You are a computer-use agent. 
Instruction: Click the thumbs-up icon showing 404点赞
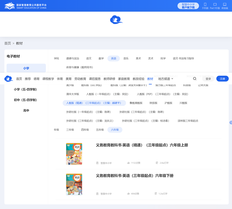coord(128,194)
